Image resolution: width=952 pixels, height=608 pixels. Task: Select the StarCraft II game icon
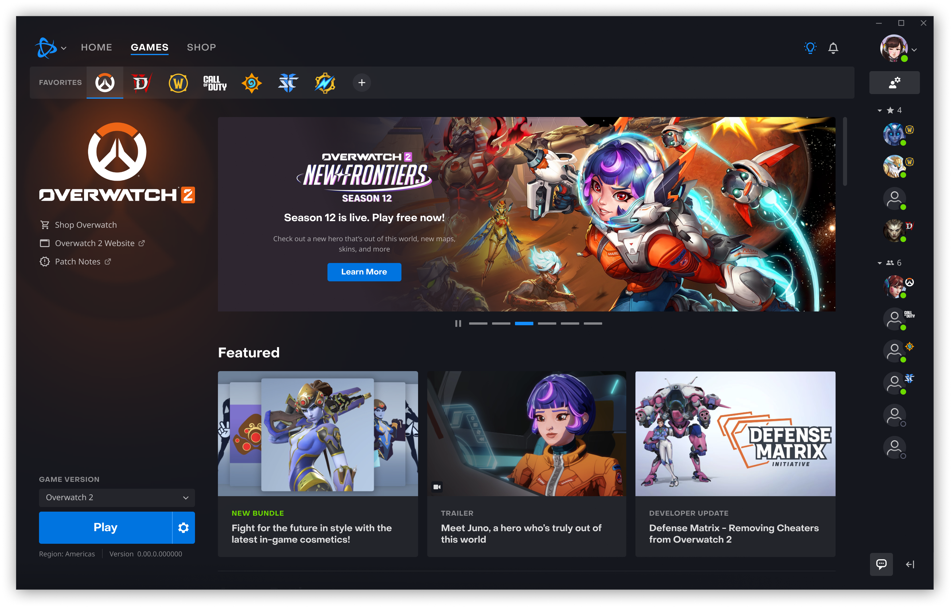[288, 83]
